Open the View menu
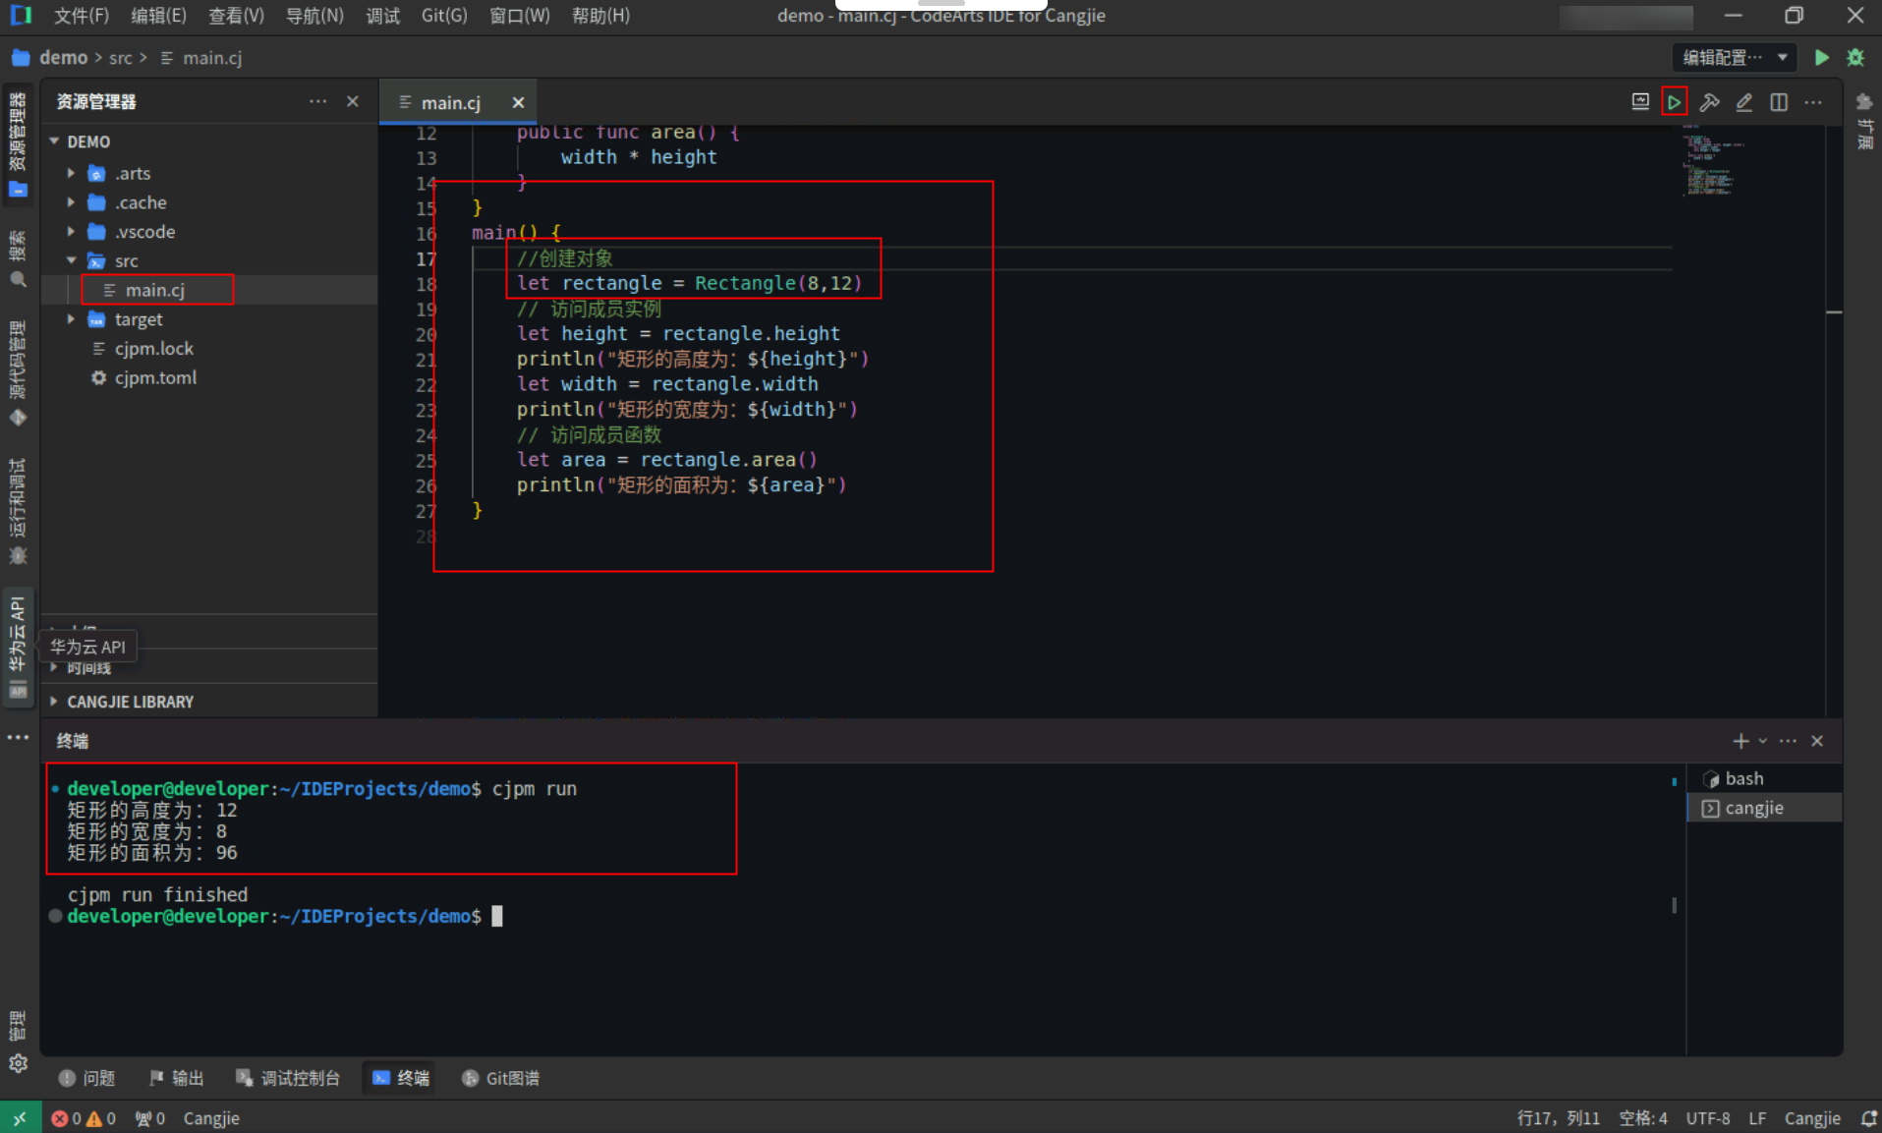This screenshot has width=1882, height=1133. coord(236,16)
